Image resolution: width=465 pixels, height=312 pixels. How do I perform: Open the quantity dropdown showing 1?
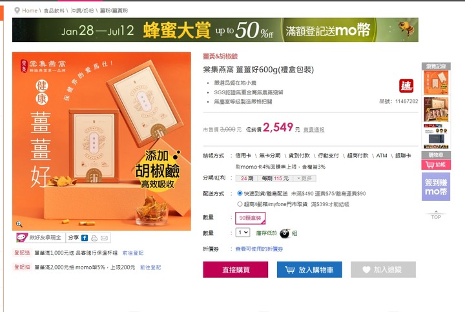pyautogui.click(x=243, y=233)
